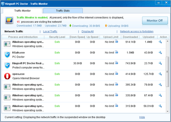Image resolution: width=171 pixels, height=122 pixels.
Task: Sort by Upload Limit column header
Action: [111, 37]
